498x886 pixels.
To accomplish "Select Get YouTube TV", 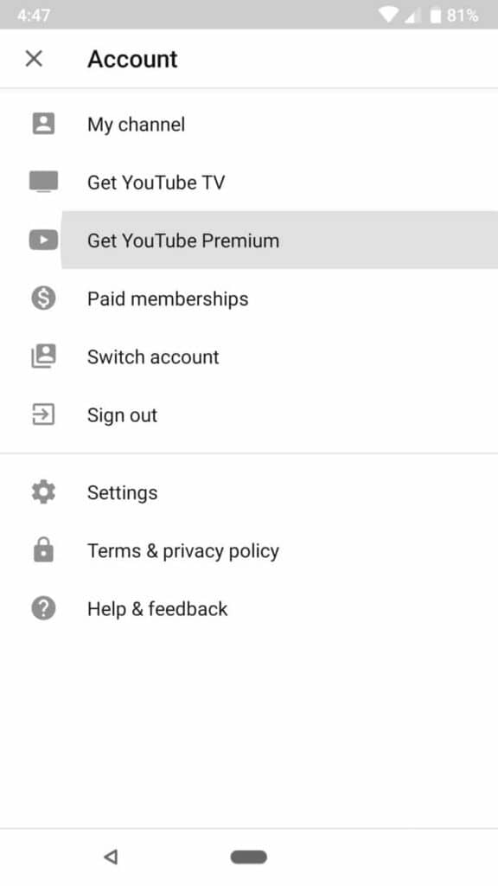I will 249,182.
